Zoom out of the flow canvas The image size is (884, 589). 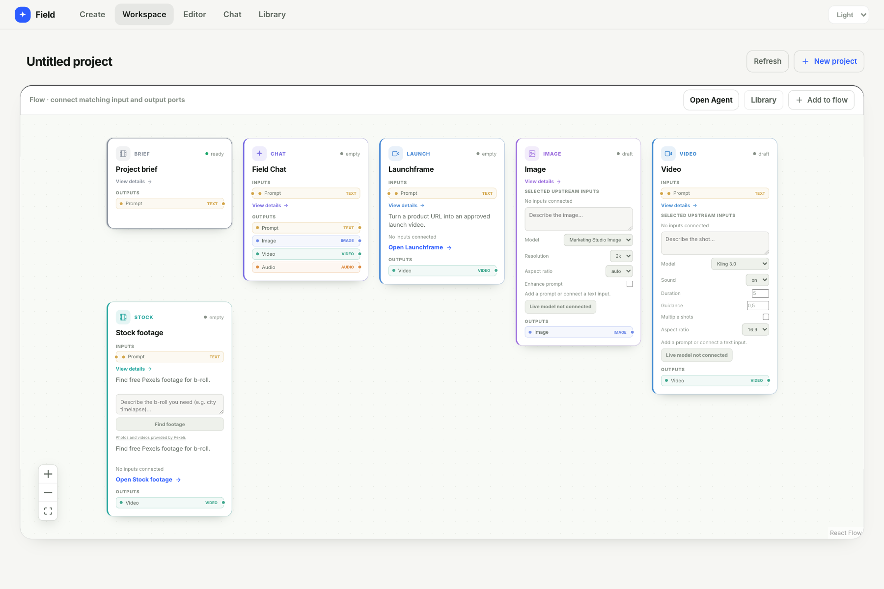48,493
